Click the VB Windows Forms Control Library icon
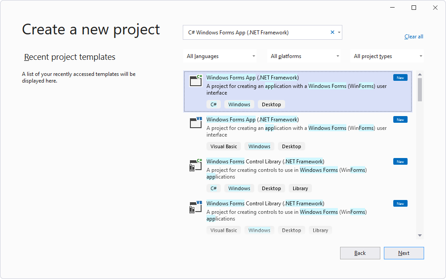 (195, 208)
